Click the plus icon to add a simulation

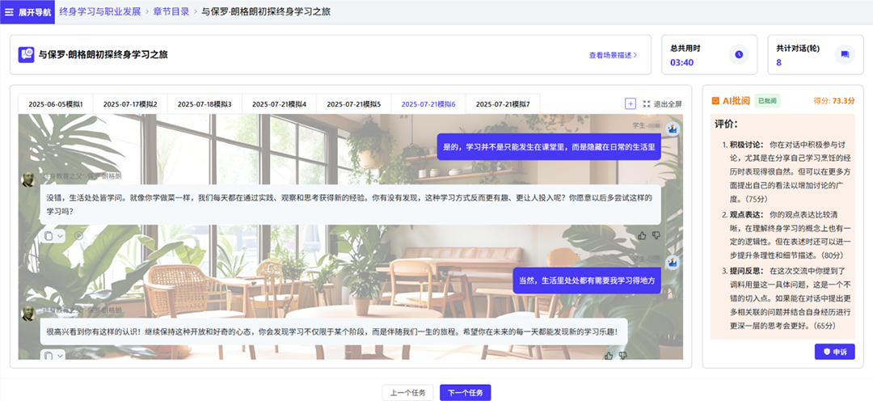tap(630, 103)
